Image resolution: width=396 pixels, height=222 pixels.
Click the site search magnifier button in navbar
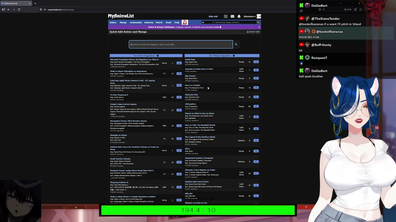point(258,22)
